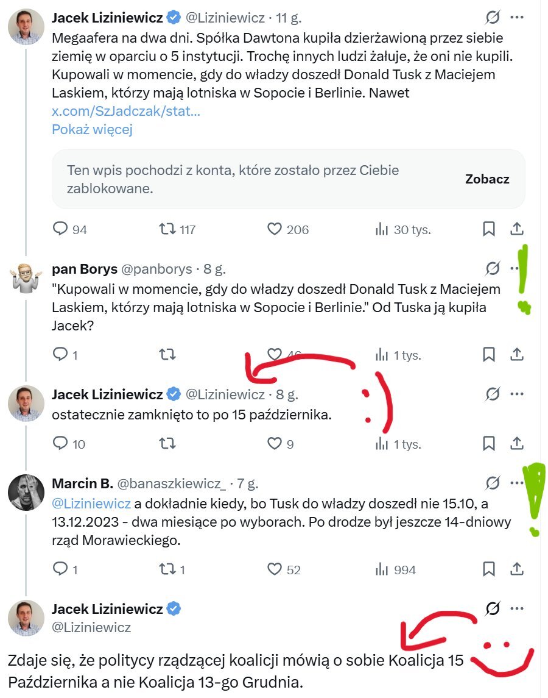Like the tweet with 206 likes
Viewport: 548px width, 698px height.
[275, 229]
